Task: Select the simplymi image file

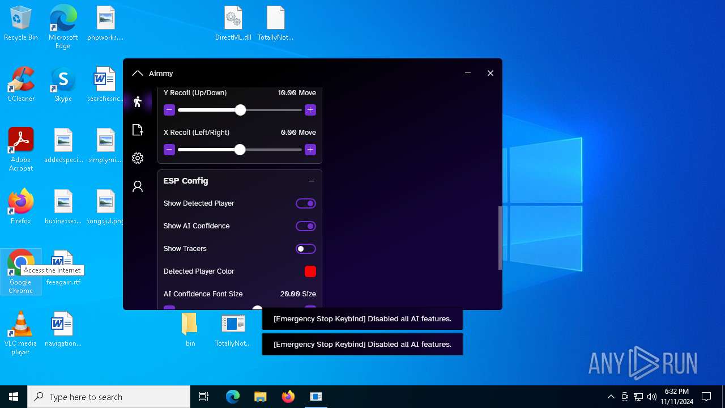Action: (x=105, y=146)
